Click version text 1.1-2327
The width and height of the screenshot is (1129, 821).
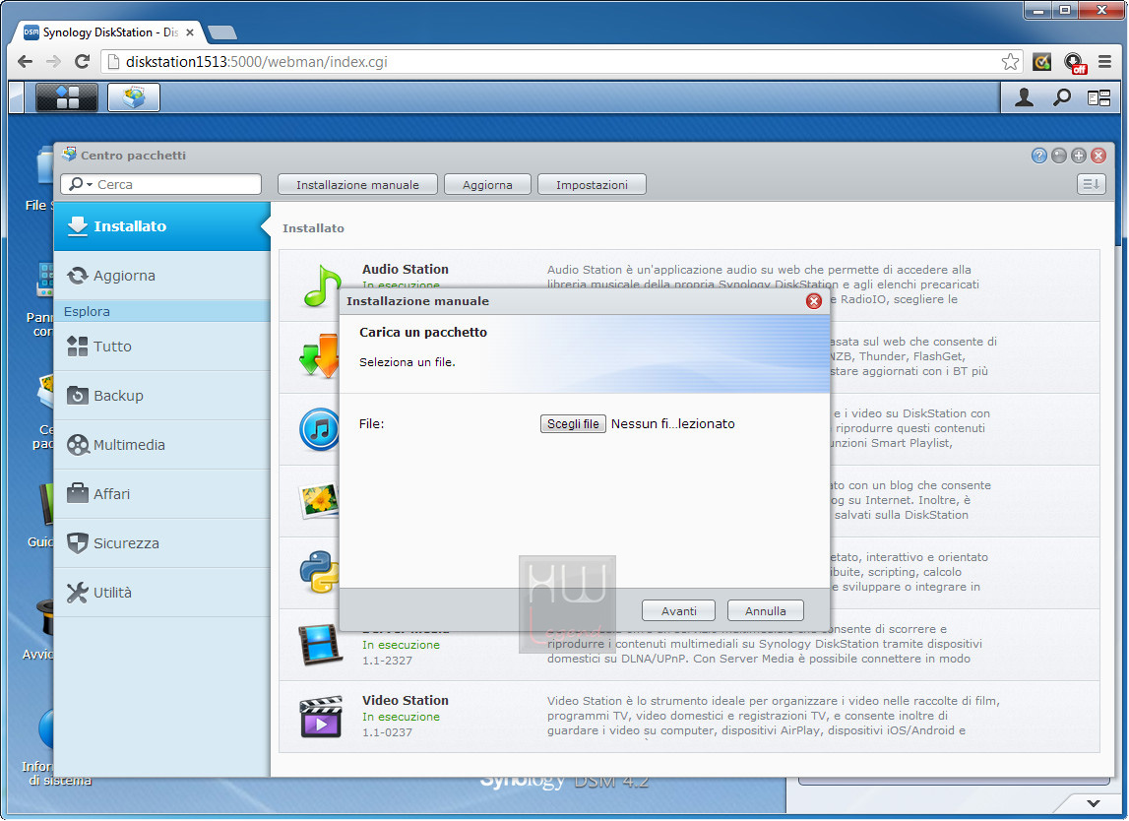(x=388, y=661)
